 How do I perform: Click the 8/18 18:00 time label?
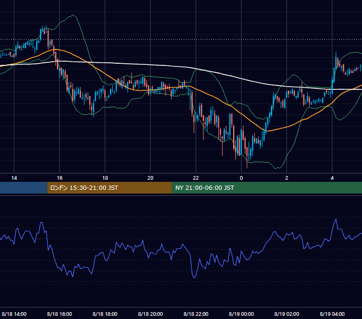(105, 314)
